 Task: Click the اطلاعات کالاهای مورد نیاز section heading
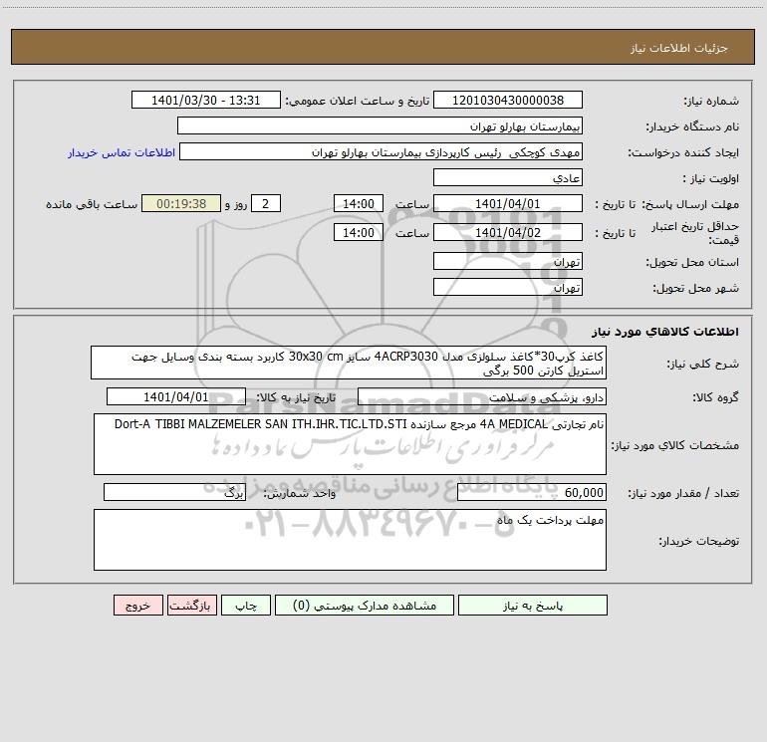point(665,332)
